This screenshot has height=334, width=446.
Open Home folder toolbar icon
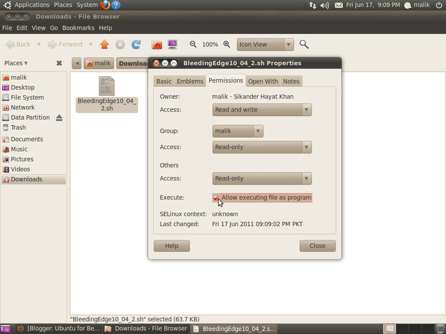tap(157, 44)
